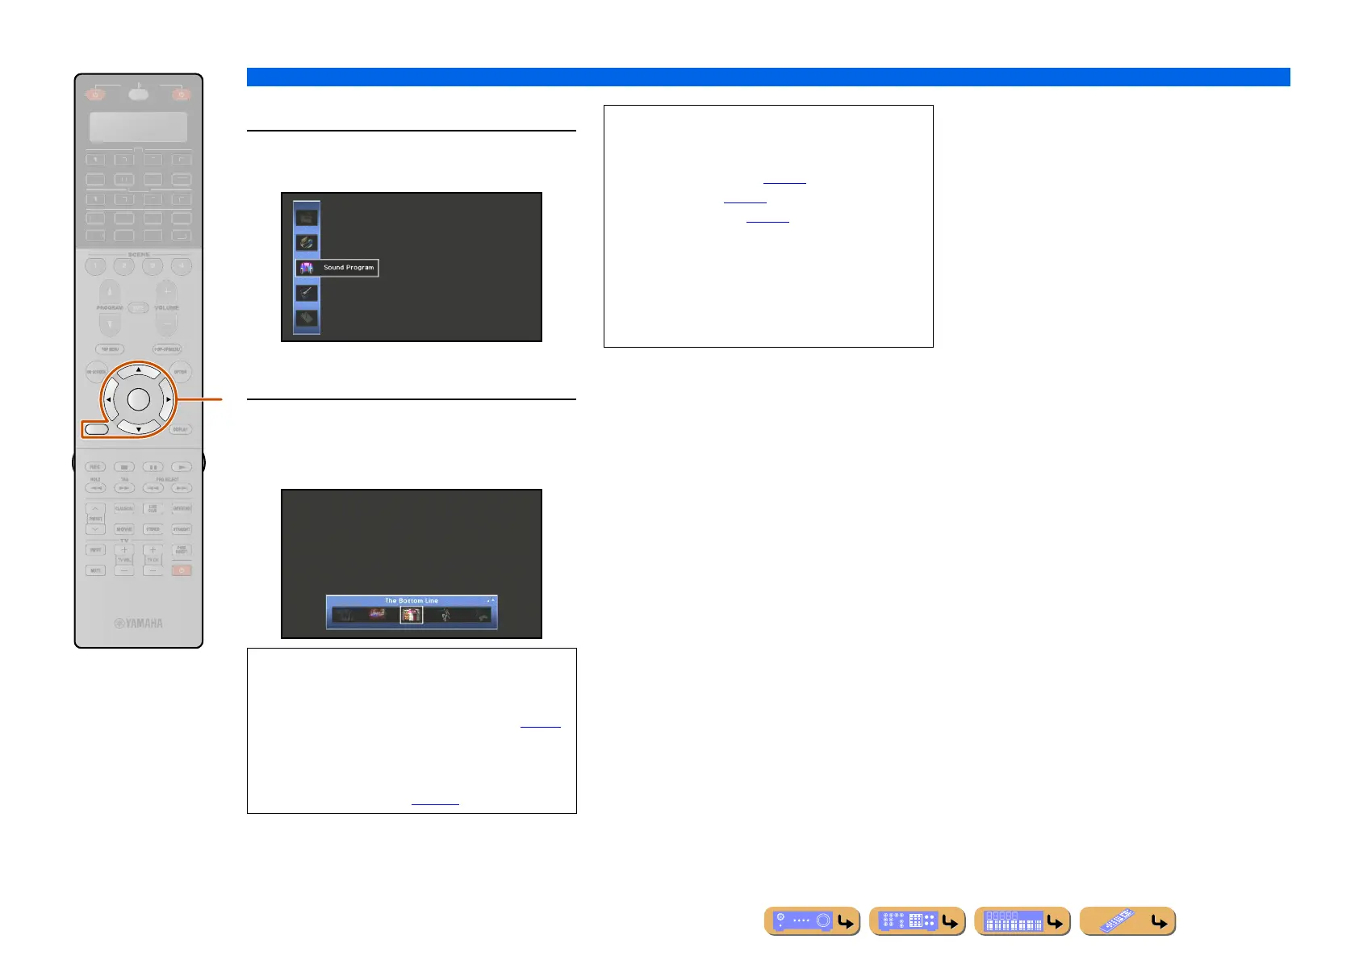The height and width of the screenshot is (960, 1359).
Task: Click the TV MUTE button on remote
Action: point(95,570)
